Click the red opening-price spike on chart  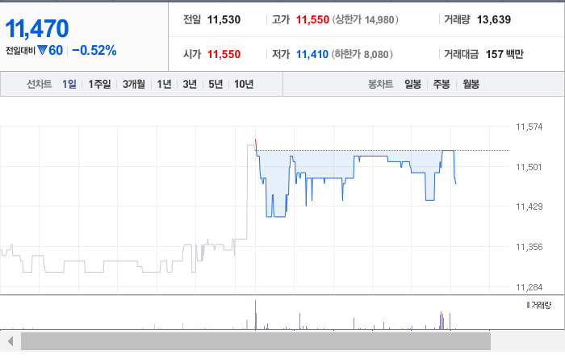click(x=256, y=144)
